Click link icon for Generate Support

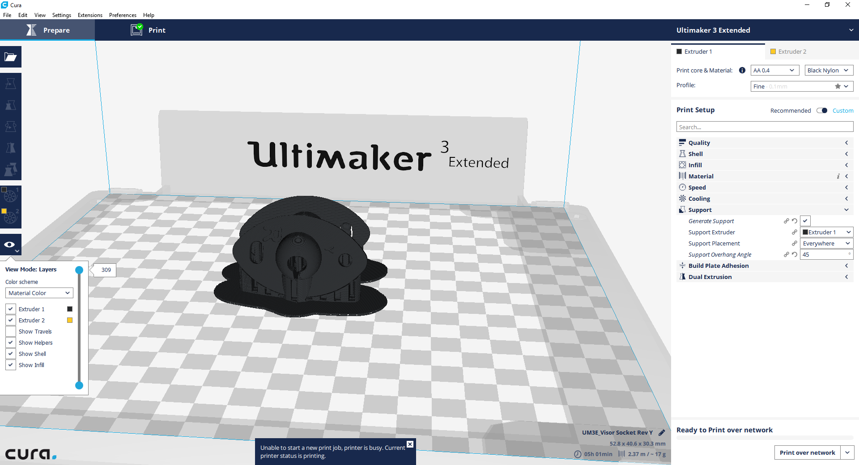(786, 221)
